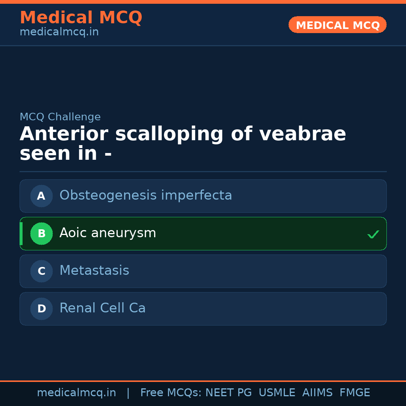406x406 pixels.
Task: Click the letter D circle badge
Action: coord(41,309)
